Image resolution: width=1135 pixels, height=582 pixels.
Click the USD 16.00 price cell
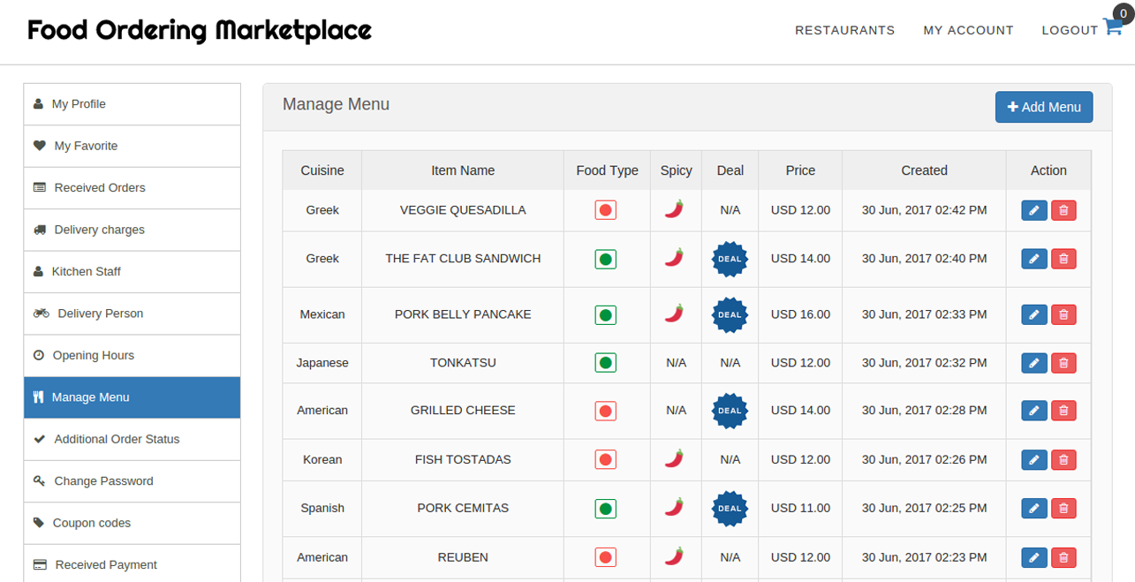(x=800, y=314)
